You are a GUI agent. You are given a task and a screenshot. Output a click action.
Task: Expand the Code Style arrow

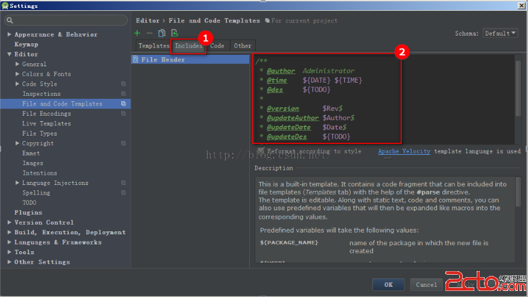coord(17,84)
